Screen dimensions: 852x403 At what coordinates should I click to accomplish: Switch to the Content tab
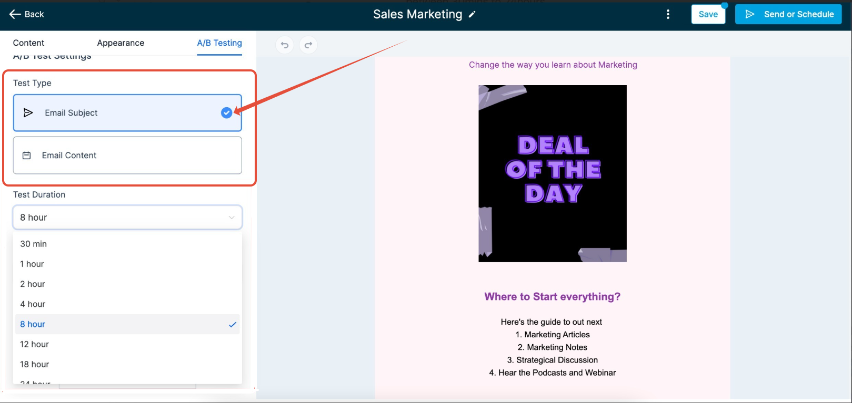(28, 43)
